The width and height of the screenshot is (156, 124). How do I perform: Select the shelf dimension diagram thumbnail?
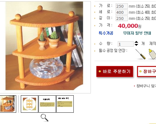pos(29,104)
